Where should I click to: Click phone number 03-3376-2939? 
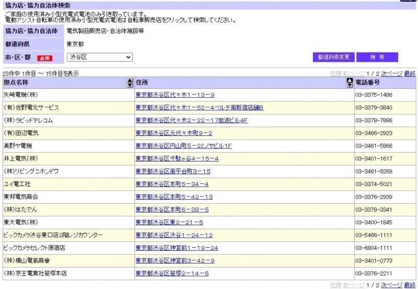(x=374, y=197)
